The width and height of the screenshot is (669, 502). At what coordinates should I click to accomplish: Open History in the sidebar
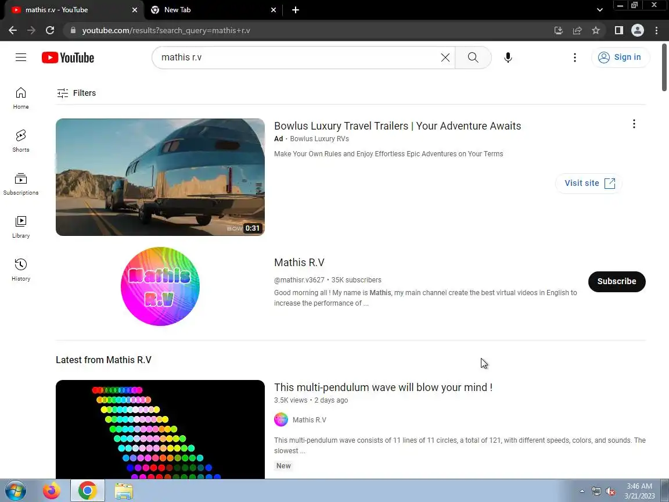tap(21, 270)
